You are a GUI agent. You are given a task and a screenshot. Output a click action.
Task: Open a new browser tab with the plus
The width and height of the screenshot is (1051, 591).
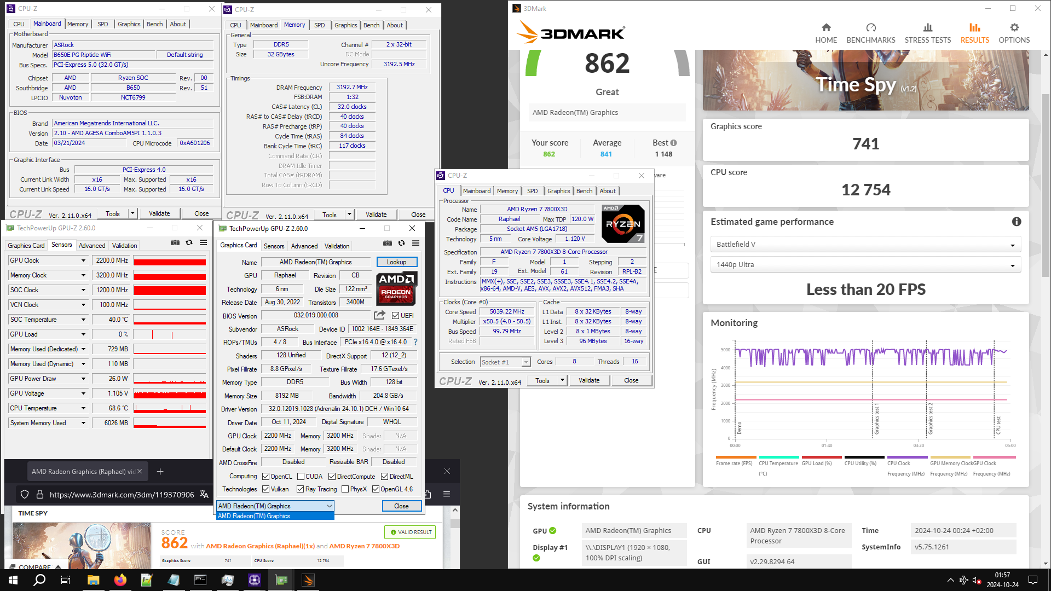[160, 471]
